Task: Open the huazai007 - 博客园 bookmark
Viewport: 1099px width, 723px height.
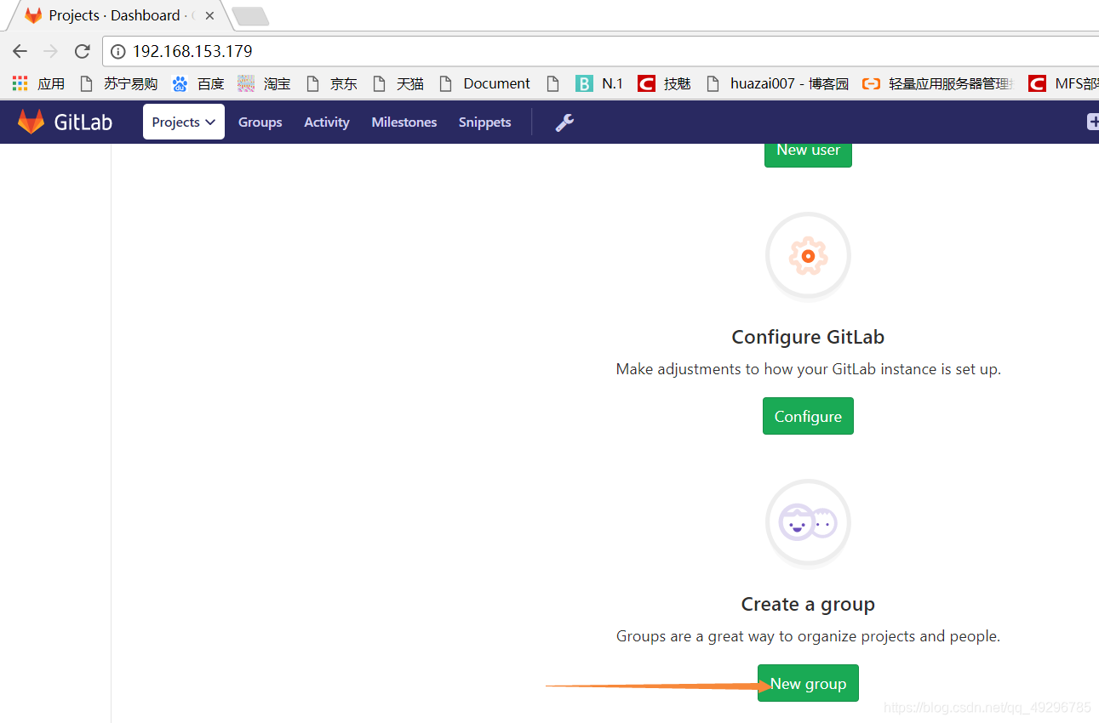Action: tap(777, 83)
